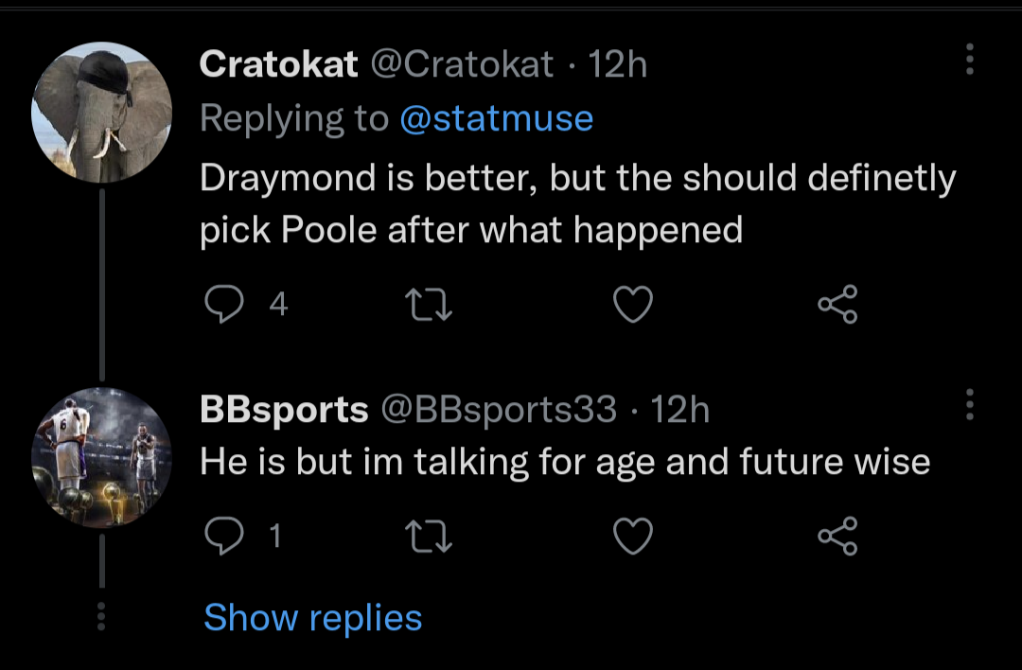Click the BBsports display name

pyautogui.click(x=283, y=410)
